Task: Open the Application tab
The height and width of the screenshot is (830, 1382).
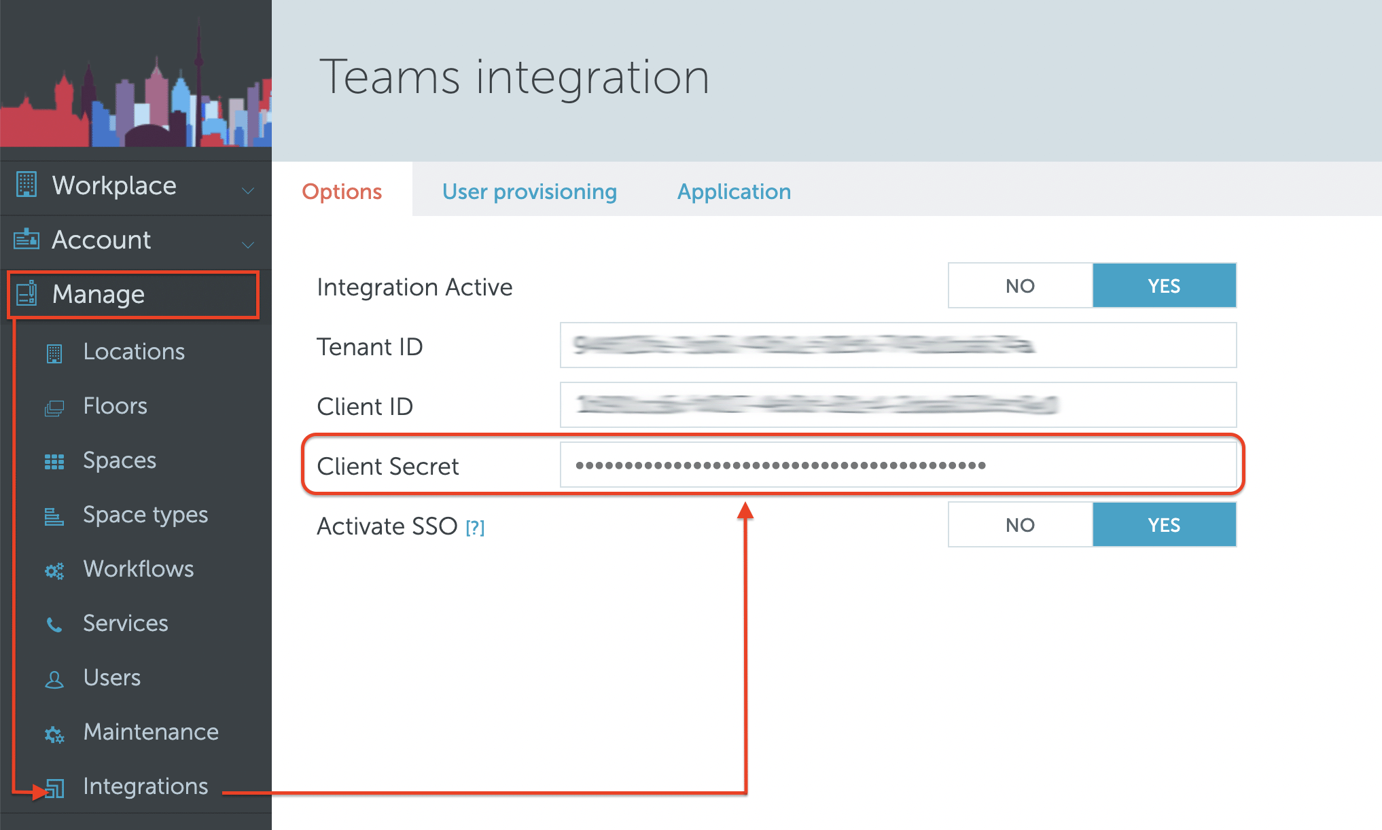Action: 734,192
